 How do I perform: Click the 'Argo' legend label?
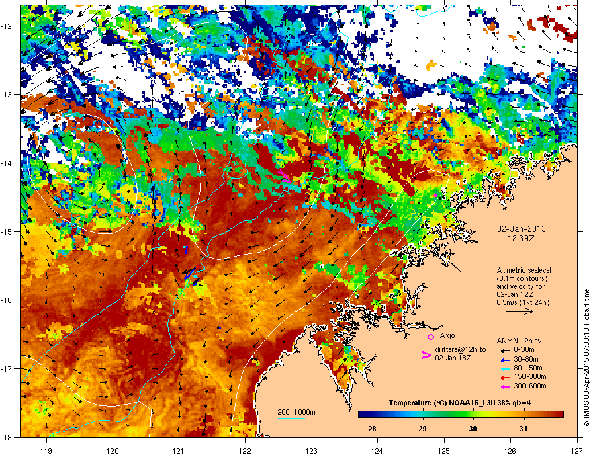pyautogui.click(x=447, y=335)
